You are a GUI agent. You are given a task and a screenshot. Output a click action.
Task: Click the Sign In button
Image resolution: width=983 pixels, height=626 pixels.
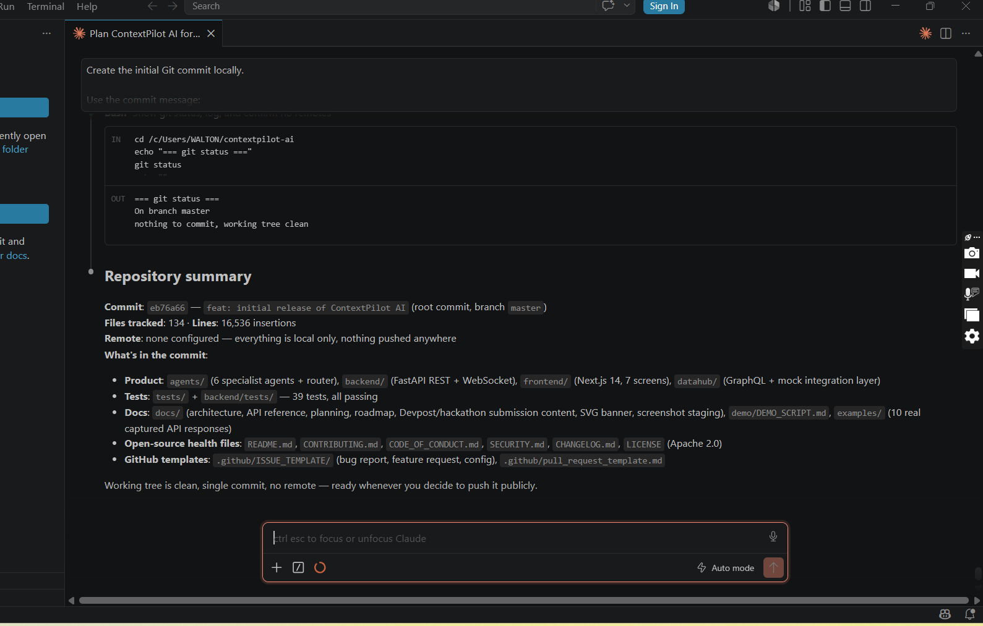click(x=664, y=6)
